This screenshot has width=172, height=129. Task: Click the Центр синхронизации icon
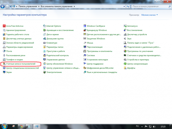click(125, 64)
